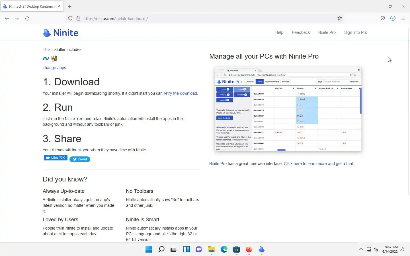Click Sign into Pro
The image size is (410, 256).
coord(356,32)
